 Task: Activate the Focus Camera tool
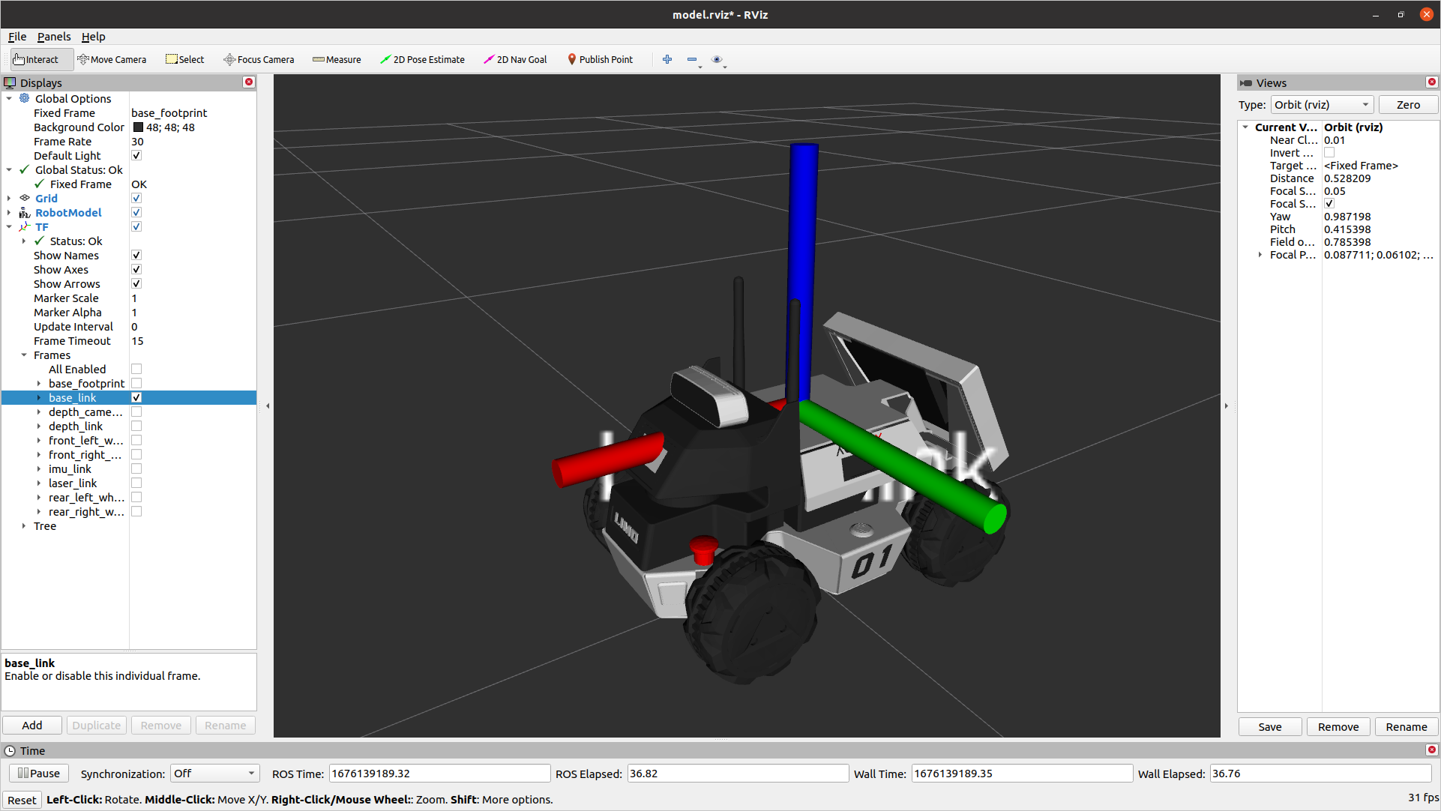(259, 59)
